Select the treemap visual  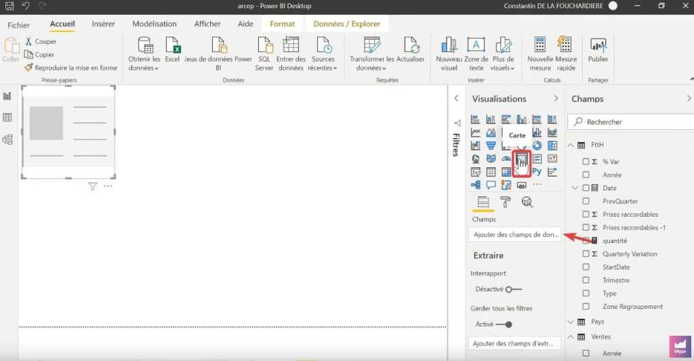(x=552, y=145)
